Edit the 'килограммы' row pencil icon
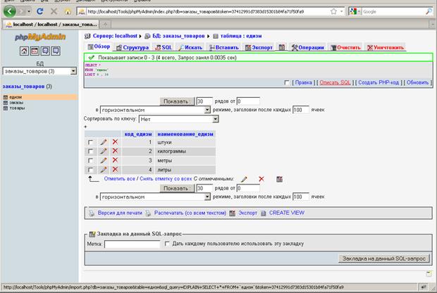 click(104, 151)
